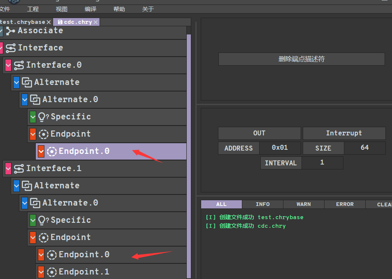This screenshot has width=392, height=279.
Task: Collapse the Interface.0 tree node
Action: point(8,65)
